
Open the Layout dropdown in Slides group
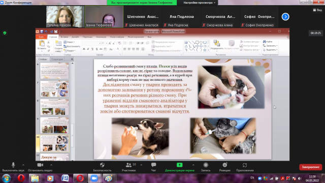click(x=69, y=42)
